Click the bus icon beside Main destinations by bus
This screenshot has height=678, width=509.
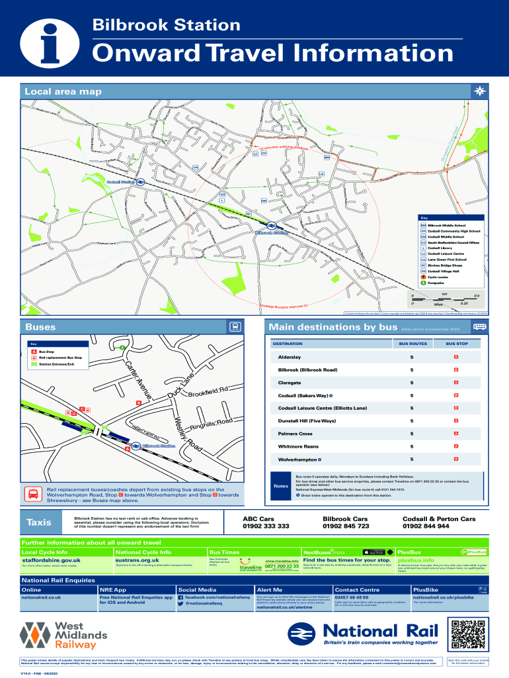coord(480,327)
